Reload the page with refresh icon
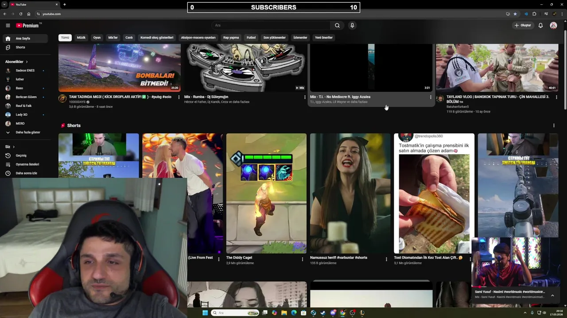This screenshot has width=567, height=318. (x=20, y=14)
